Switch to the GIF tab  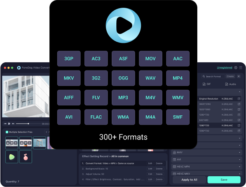[207, 84]
